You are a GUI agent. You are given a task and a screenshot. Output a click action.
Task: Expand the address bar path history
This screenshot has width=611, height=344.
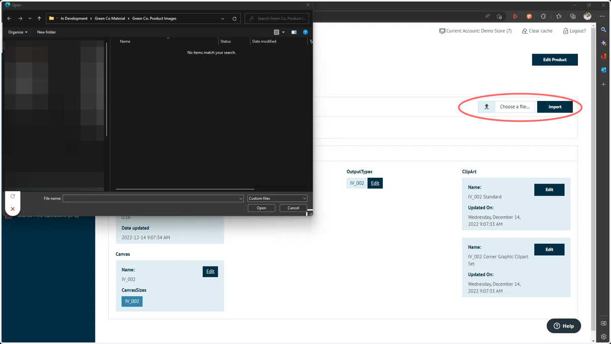(x=223, y=18)
